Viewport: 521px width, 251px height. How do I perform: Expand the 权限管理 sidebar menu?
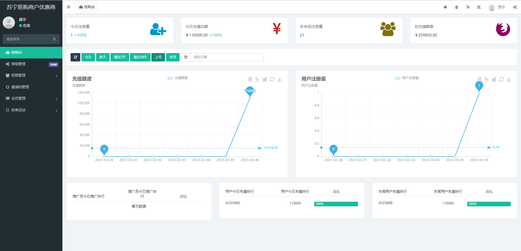[x=31, y=76]
